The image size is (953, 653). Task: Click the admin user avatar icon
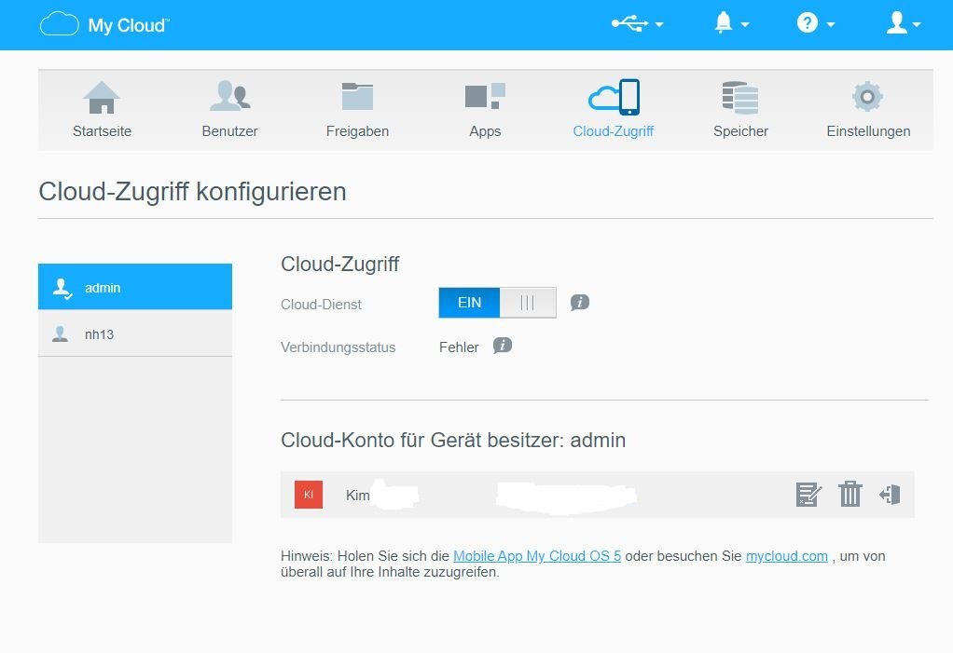[62, 288]
